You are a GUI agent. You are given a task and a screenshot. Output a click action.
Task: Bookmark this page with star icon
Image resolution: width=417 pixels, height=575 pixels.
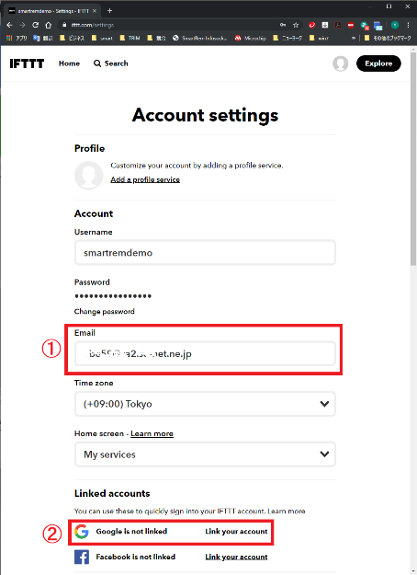coord(296,25)
